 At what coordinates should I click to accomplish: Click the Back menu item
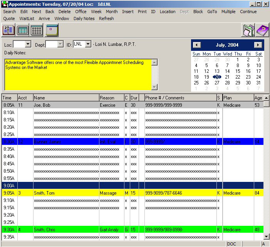[50, 12]
